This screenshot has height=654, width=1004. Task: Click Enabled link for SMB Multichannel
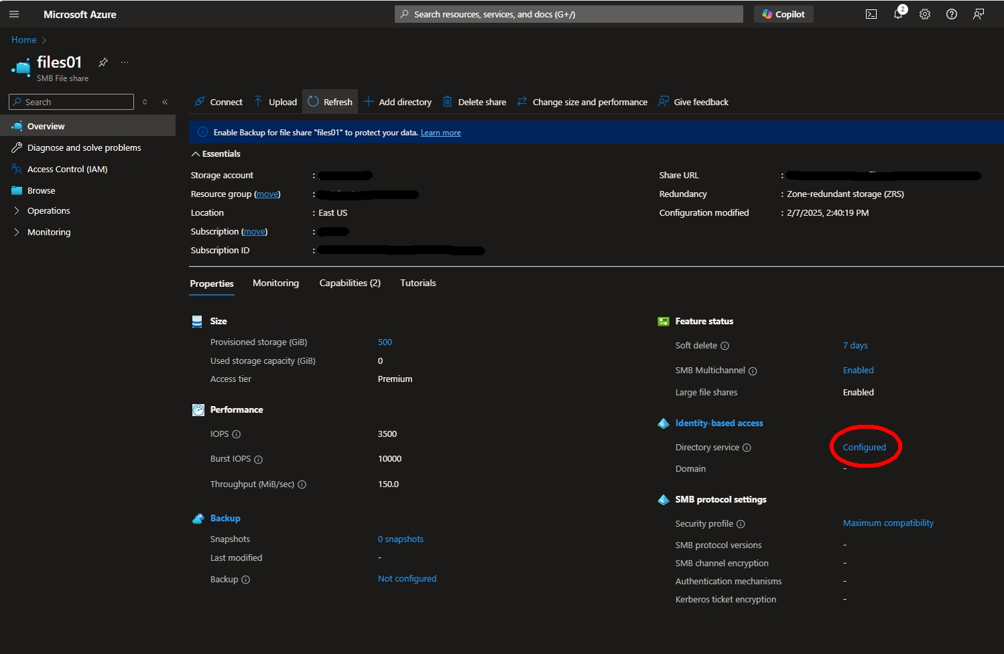click(x=858, y=371)
